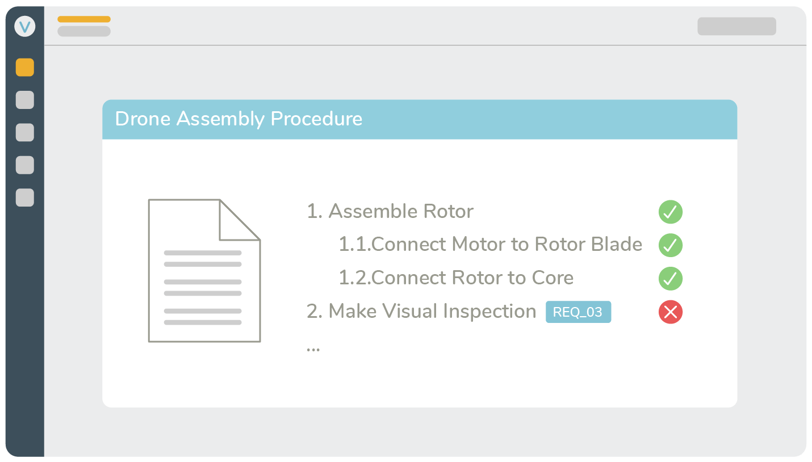The height and width of the screenshot is (462, 812).
Task: Select the Drone Assembly Procedure title bar
Action: [420, 119]
